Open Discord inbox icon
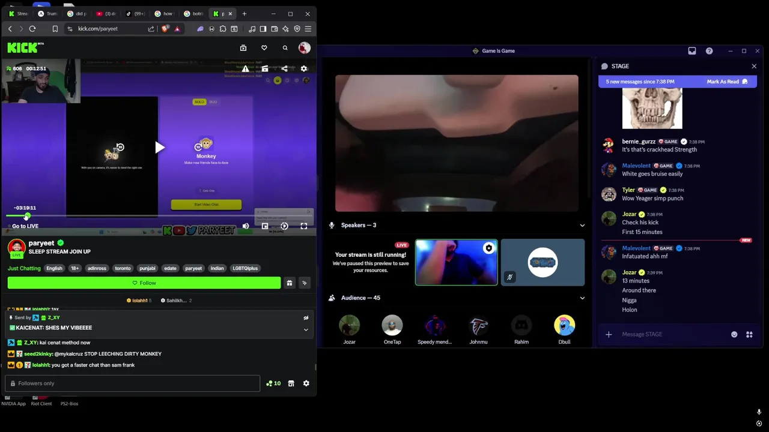769x432 pixels. [x=692, y=51]
